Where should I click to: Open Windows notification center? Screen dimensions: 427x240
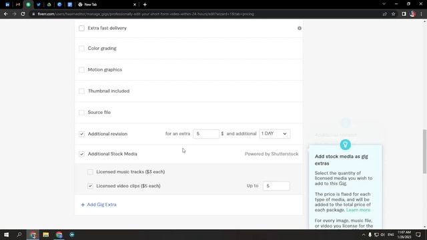(x=418, y=235)
